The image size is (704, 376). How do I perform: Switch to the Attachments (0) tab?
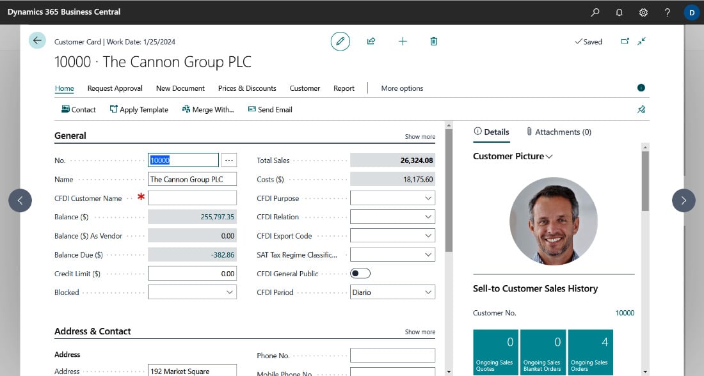[x=559, y=132]
